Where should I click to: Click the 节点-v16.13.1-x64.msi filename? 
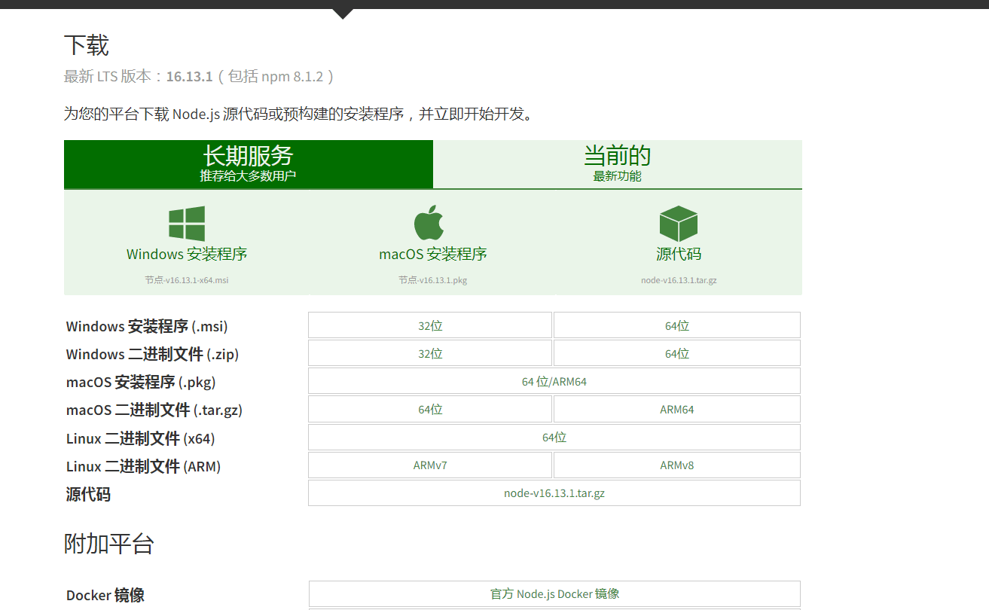187,280
